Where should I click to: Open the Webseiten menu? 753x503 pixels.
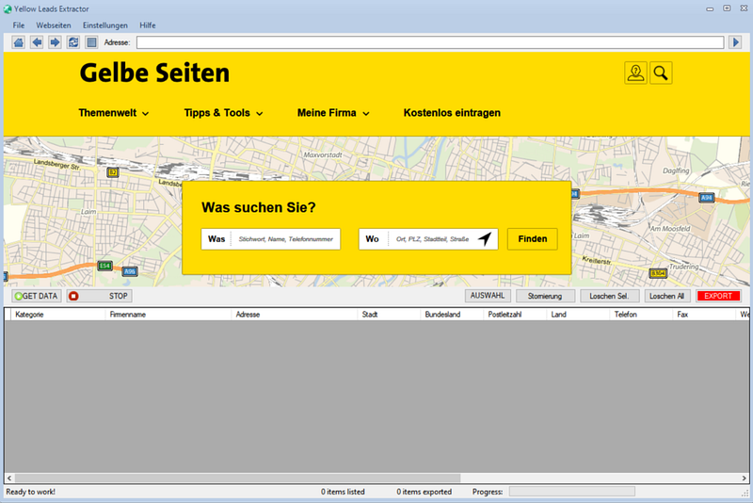[54, 24]
